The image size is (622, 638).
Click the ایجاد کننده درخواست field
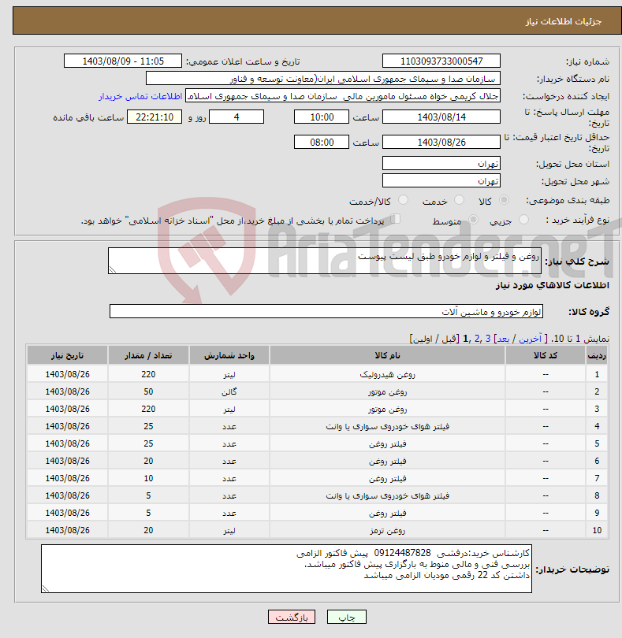(343, 96)
